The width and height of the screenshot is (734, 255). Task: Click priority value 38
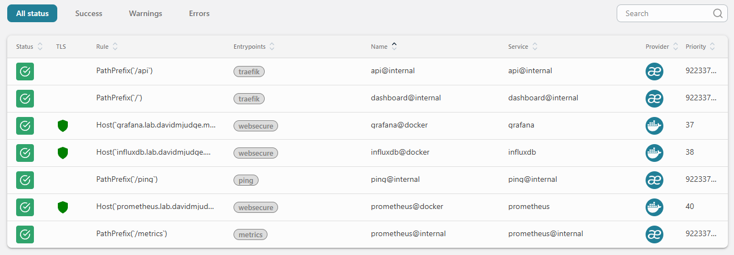[x=690, y=152]
